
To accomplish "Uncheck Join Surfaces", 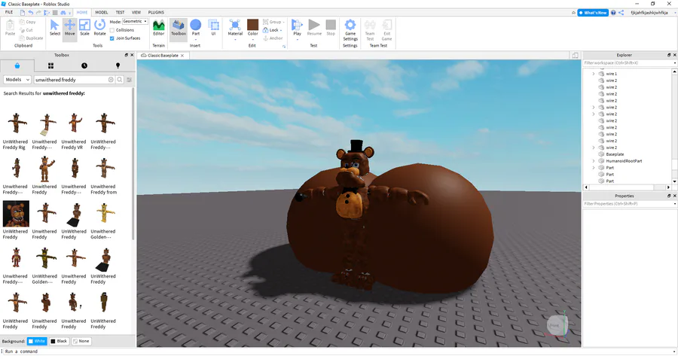I will [112, 38].
